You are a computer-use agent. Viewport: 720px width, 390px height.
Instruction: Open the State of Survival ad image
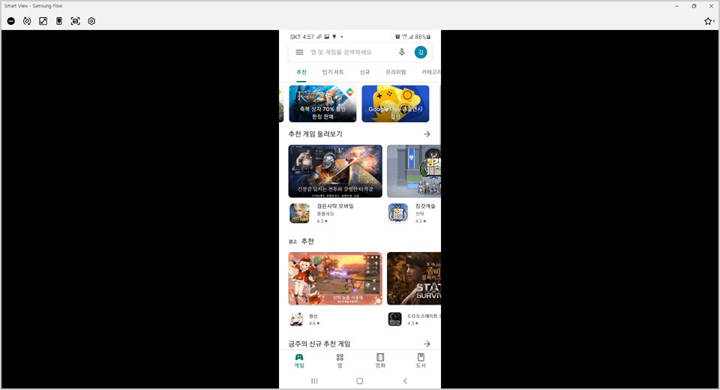click(414, 278)
